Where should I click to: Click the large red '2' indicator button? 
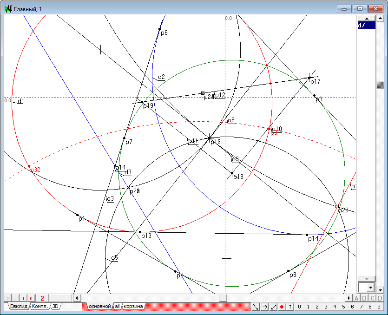42,298
